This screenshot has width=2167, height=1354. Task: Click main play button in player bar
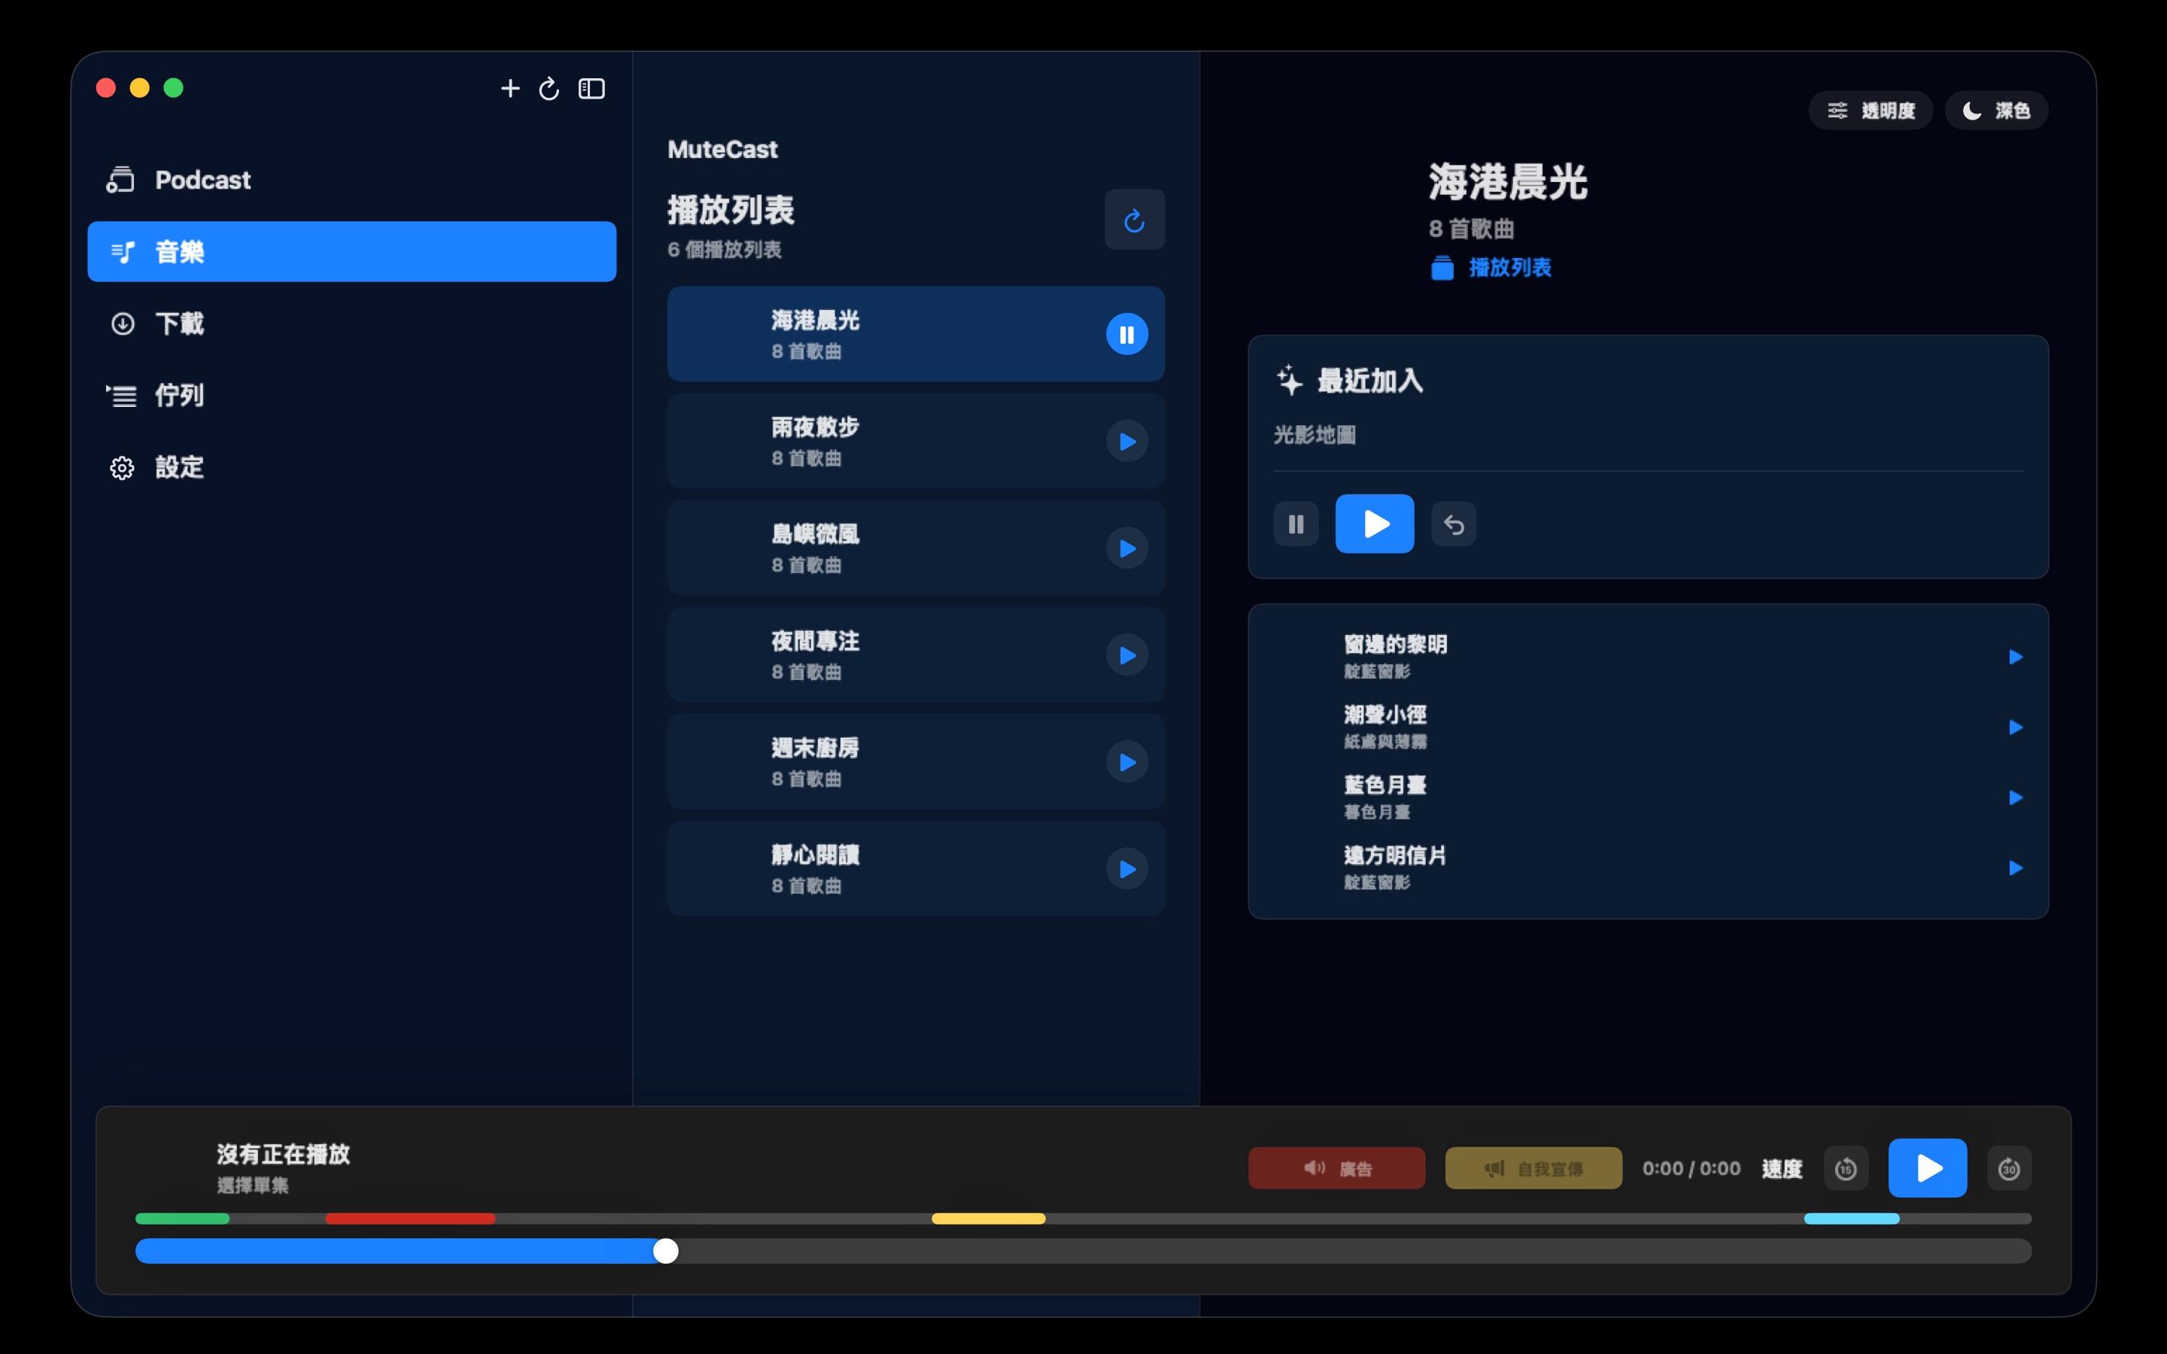tap(1927, 1167)
